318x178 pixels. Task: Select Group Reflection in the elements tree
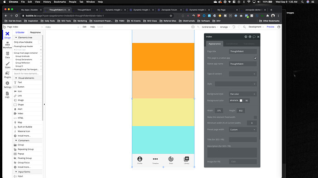tap(23, 63)
